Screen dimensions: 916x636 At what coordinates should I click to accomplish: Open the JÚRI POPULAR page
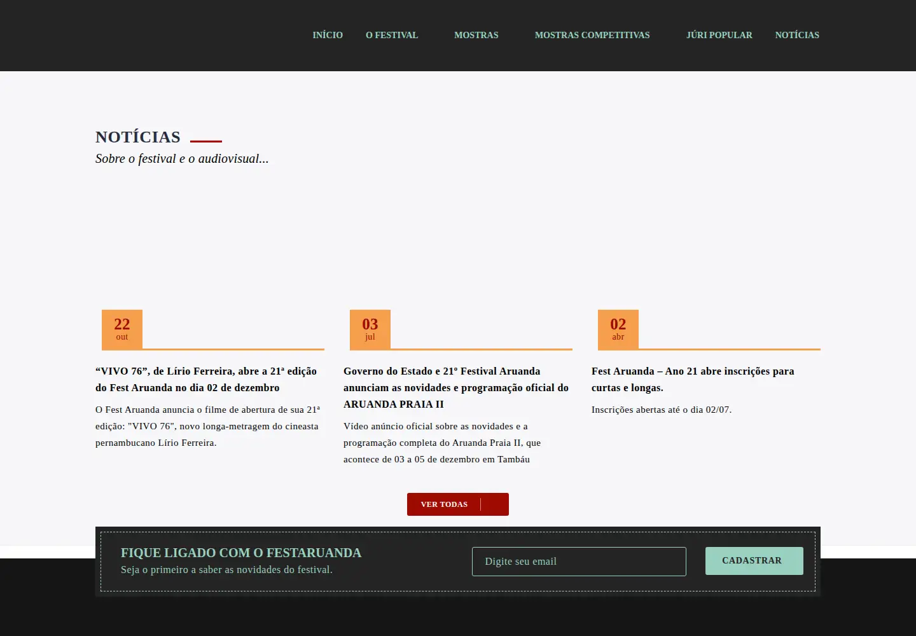[719, 35]
